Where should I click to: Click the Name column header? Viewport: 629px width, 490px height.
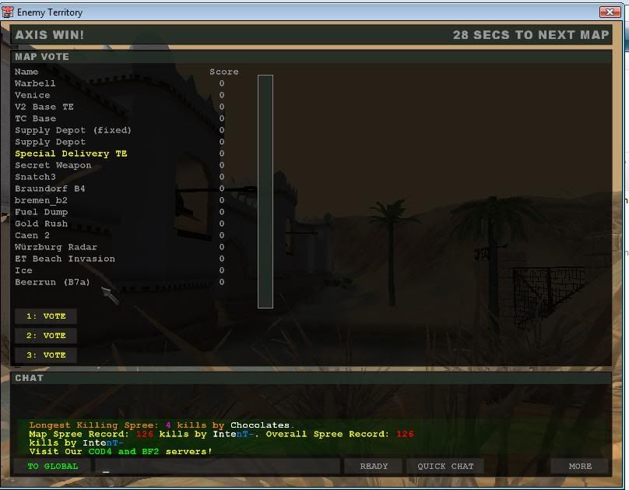click(26, 72)
